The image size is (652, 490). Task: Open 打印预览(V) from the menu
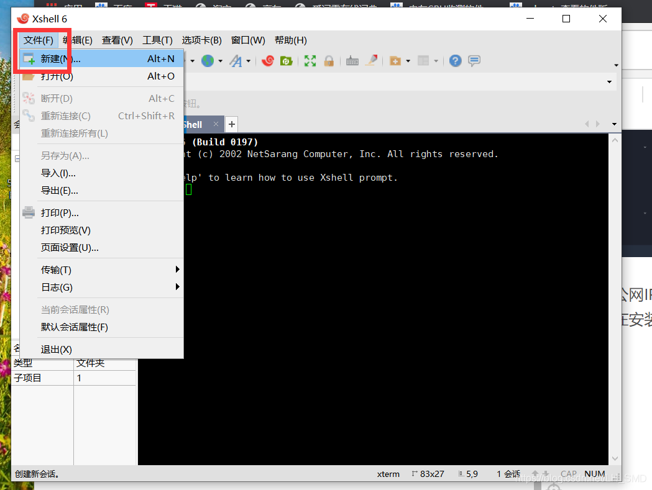[102, 230]
